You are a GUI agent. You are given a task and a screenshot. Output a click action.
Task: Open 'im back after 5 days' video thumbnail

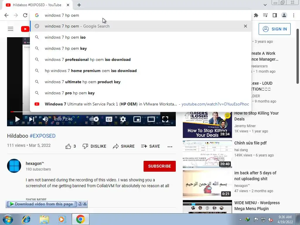(207, 184)
